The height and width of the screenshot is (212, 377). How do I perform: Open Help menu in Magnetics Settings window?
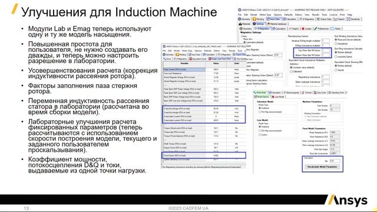pyautogui.click(x=349, y=15)
